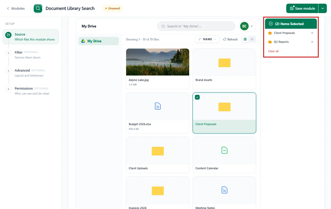
Task: Click the Document Library Search module icon
Action: [x=38, y=8]
